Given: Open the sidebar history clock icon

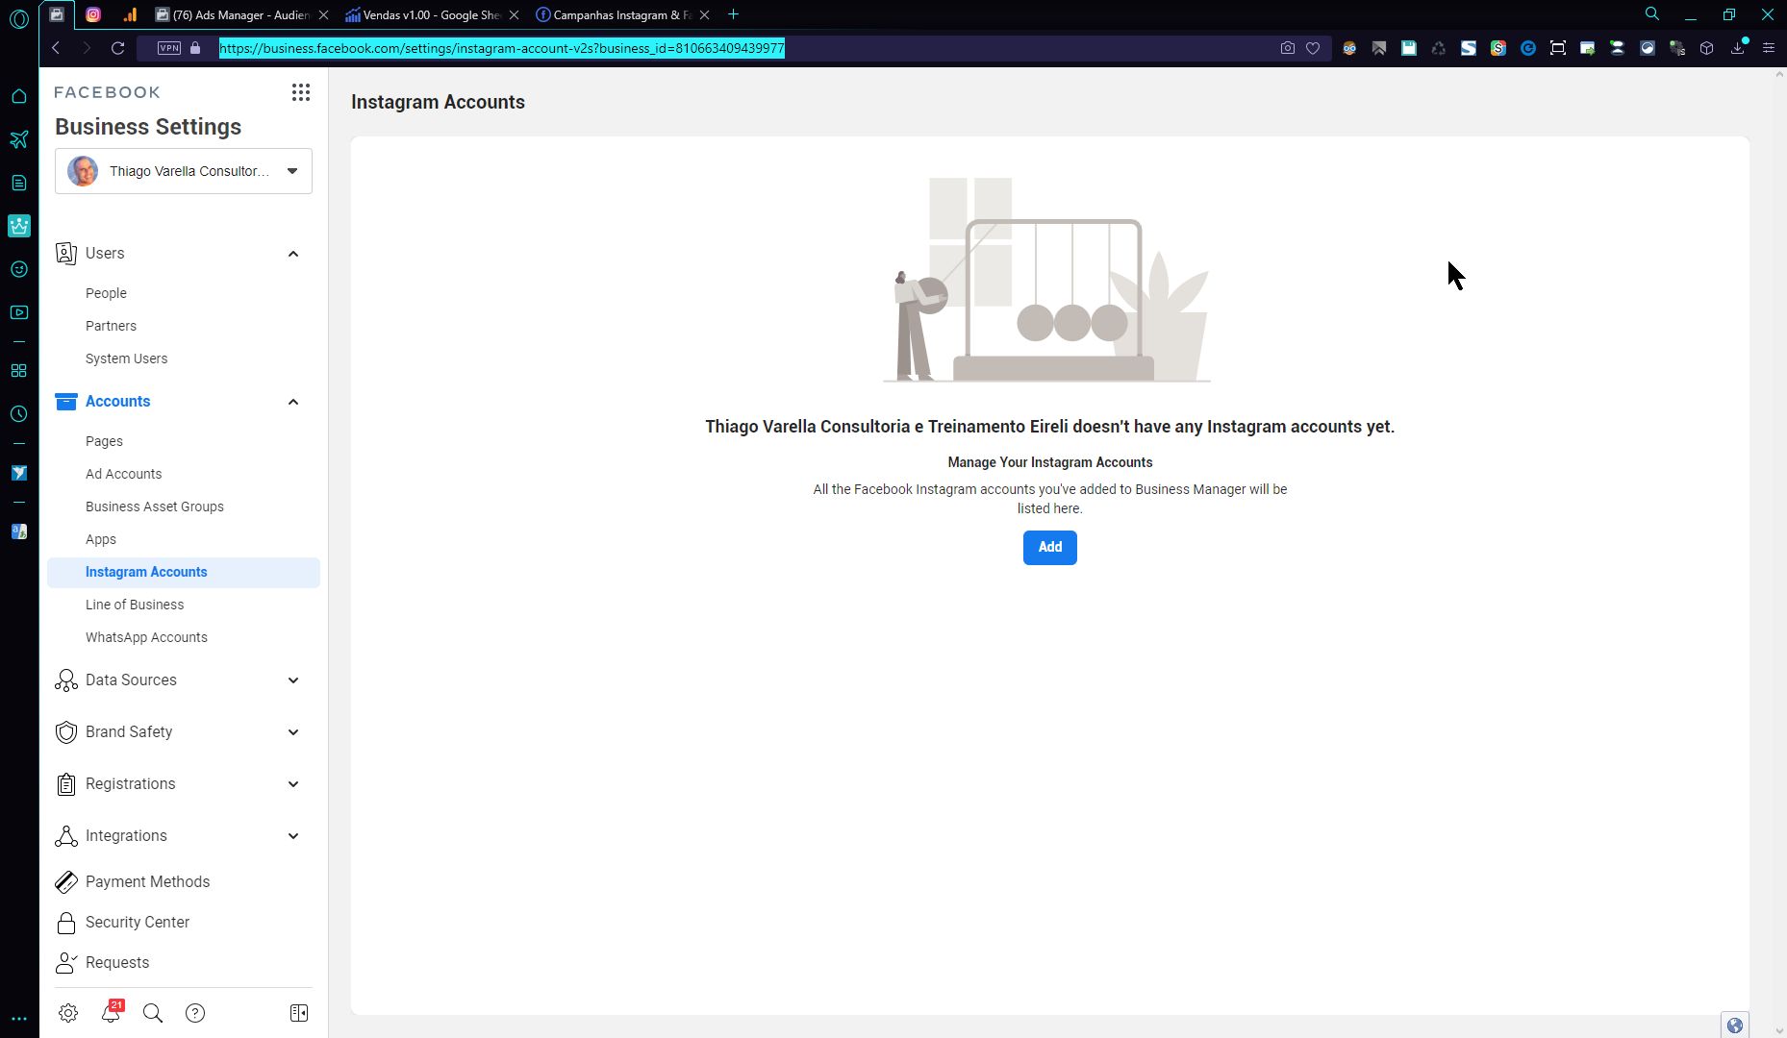Looking at the screenshot, I should coord(19,414).
